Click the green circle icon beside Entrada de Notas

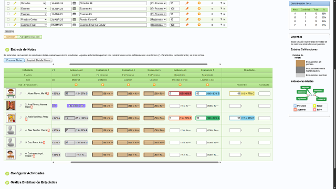[x=7, y=49]
